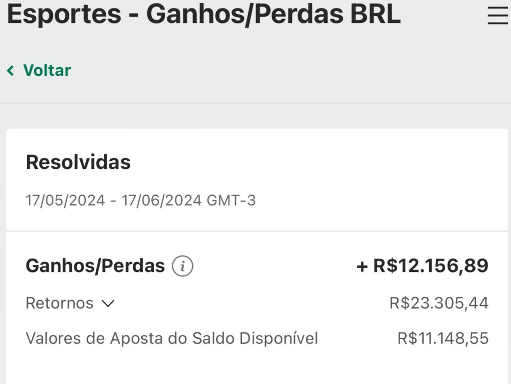Select the Resolvidas heading
This screenshot has height=384, width=511.
[78, 162]
